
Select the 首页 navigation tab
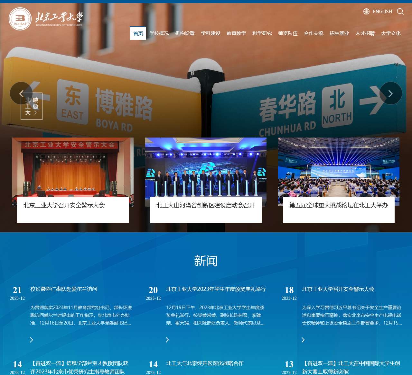pos(138,33)
